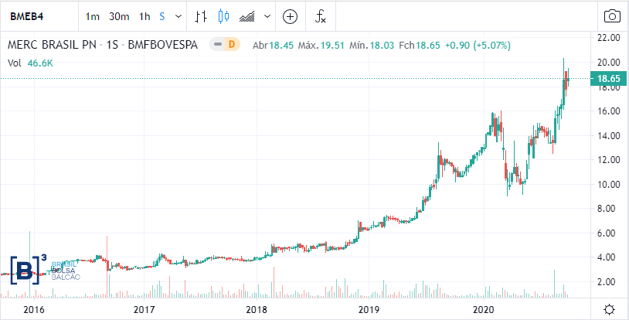Toggle the delayed data 'D' indicator

[x=229, y=46]
